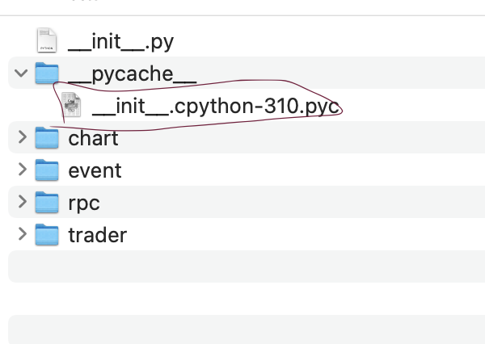Select the rpc folder label
Image resolution: width=485 pixels, height=344 pixels.
[84, 203]
